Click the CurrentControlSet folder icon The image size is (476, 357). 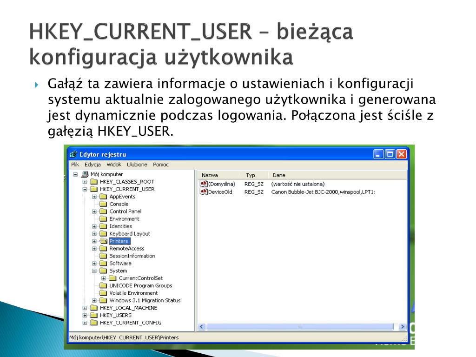point(113,278)
